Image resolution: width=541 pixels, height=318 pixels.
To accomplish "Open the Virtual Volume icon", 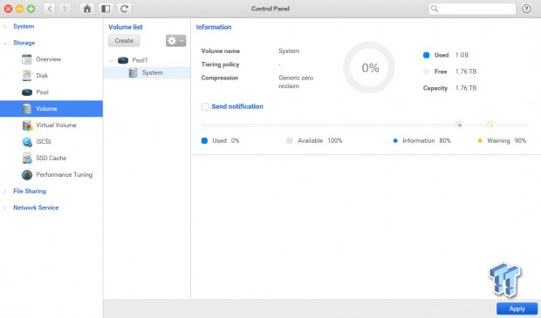I will pos(27,125).
